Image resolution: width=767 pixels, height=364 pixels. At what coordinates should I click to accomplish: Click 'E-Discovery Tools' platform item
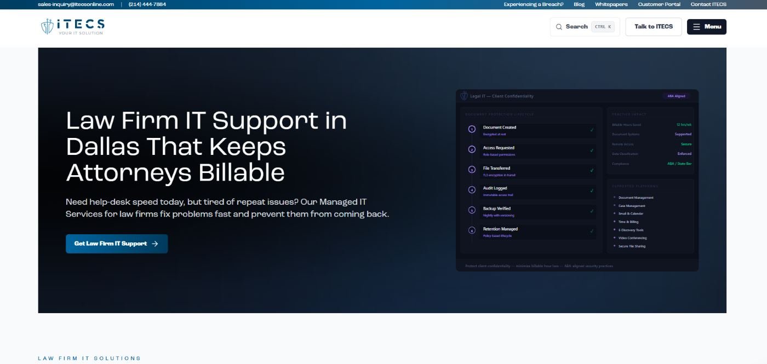click(x=631, y=230)
